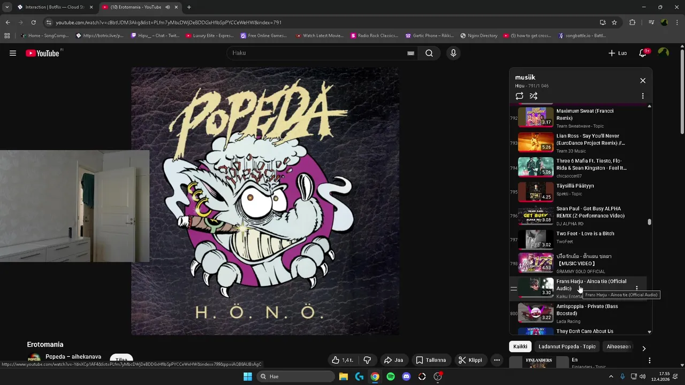This screenshot has width=685, height=385.
Task: Start voice search with microphone icon
Action: pyautogui.click(x=453, y=53)
